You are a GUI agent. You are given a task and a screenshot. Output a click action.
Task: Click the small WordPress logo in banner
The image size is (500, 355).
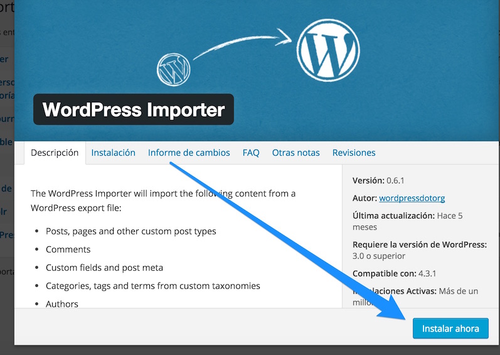pos(174,70)
